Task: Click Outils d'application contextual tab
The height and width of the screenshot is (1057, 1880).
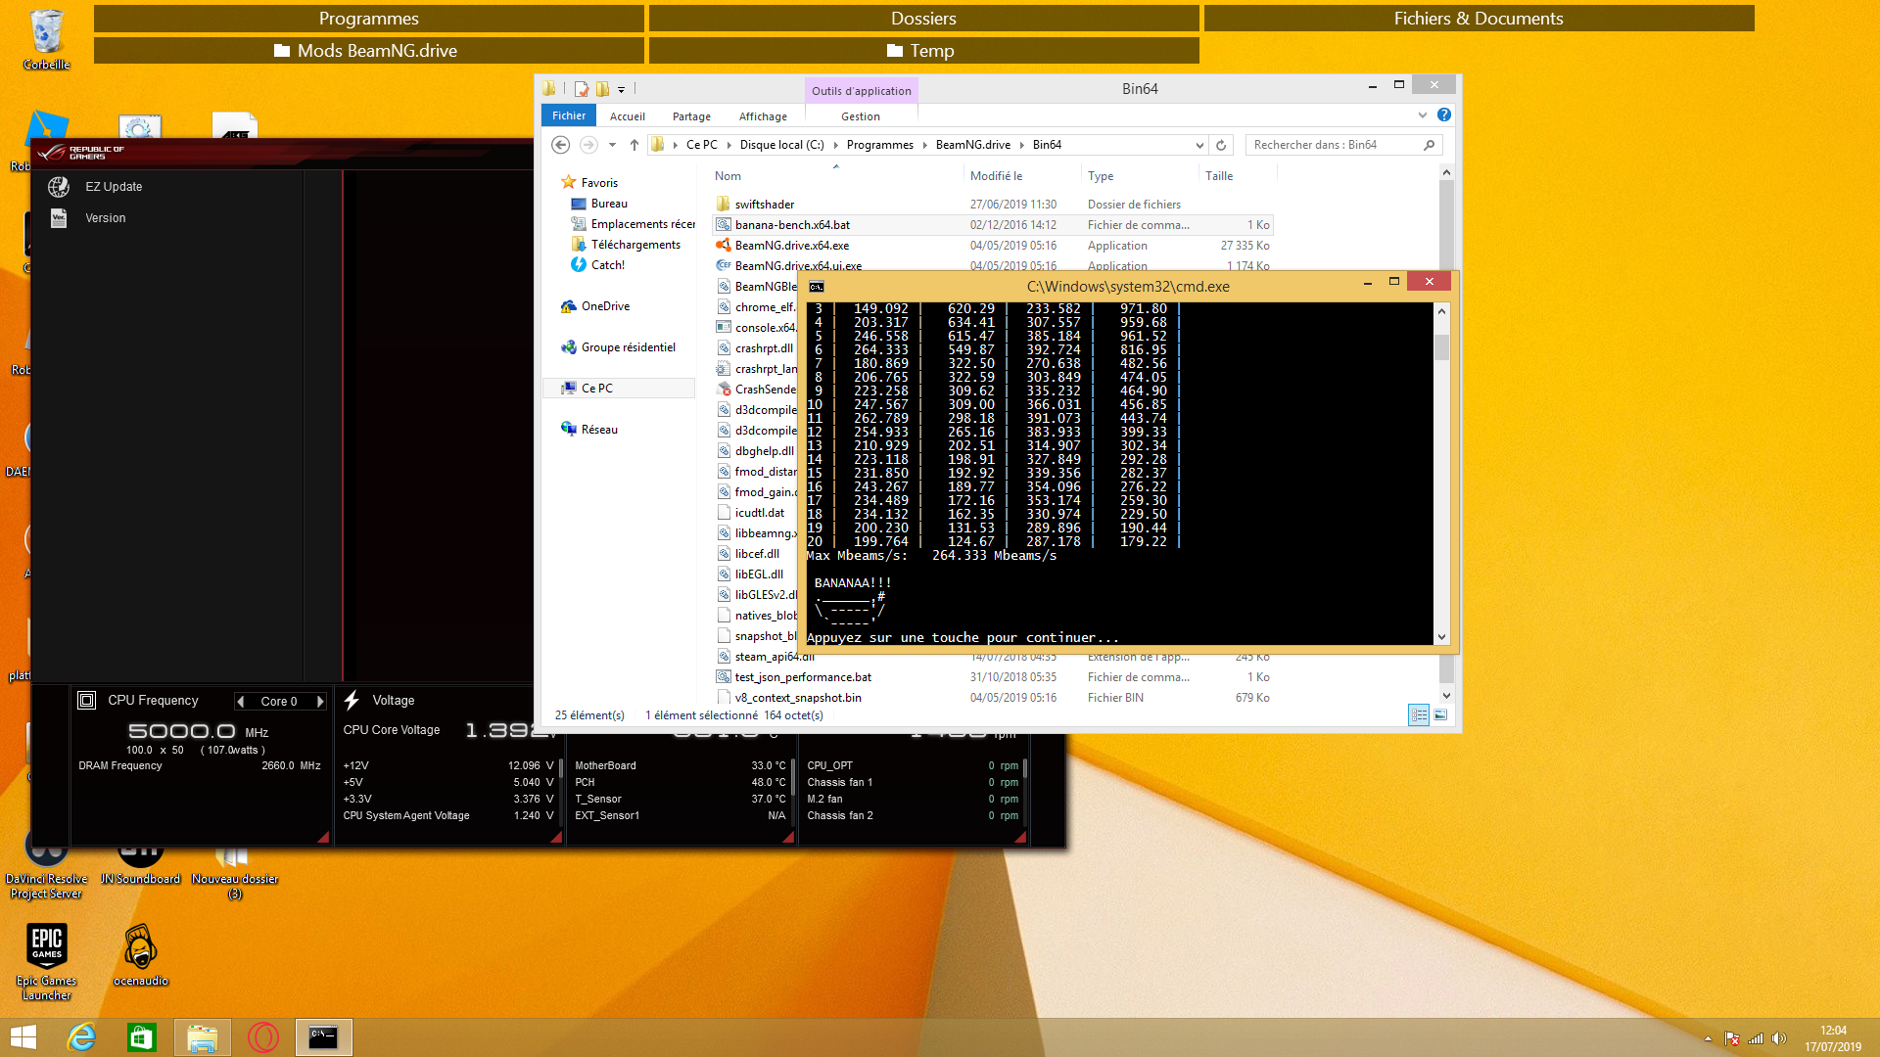Action: [x=861, y=91]
